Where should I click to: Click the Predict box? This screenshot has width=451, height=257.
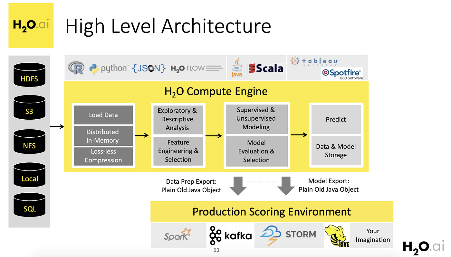click(x=336, y=119)
